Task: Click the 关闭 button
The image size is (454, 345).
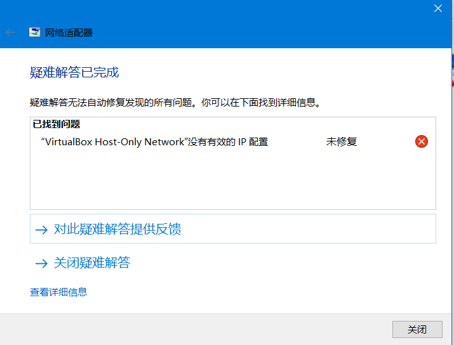Action: [x=417, y=329]
